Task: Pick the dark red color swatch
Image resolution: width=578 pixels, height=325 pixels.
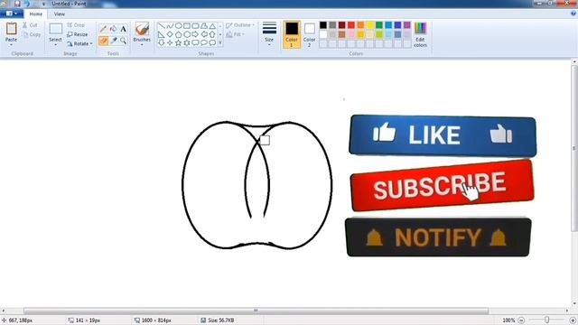Action: 342,25
